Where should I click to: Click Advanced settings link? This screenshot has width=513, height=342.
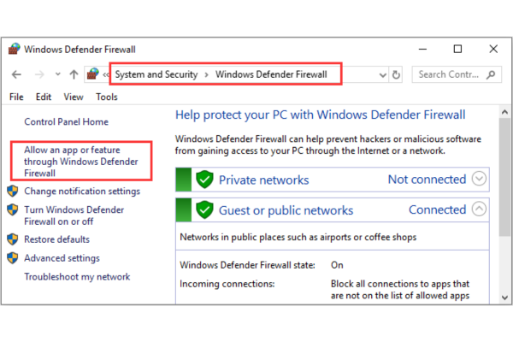tap(62, 258)
